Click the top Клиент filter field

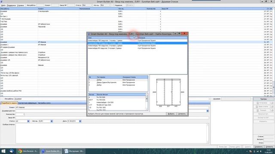[x=55, y=5]
